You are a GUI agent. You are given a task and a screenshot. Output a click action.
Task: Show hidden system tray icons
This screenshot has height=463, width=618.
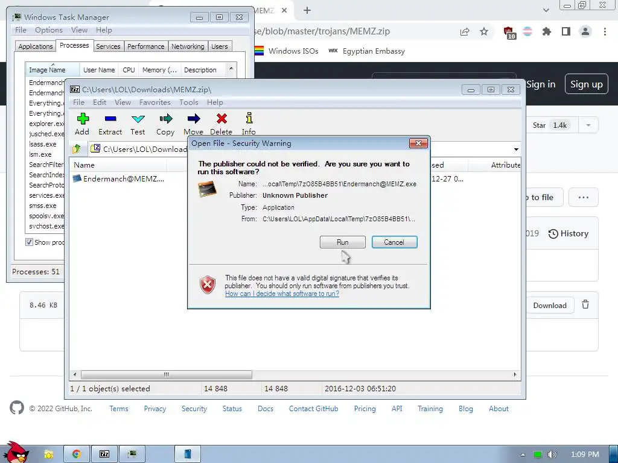[x=523, y=455]
